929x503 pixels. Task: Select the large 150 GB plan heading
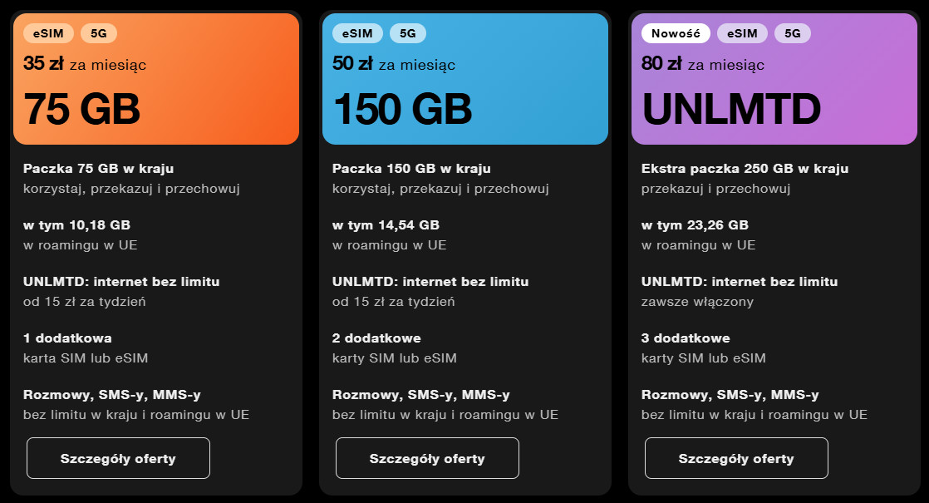pyautogui.click(x=402, y=109)
